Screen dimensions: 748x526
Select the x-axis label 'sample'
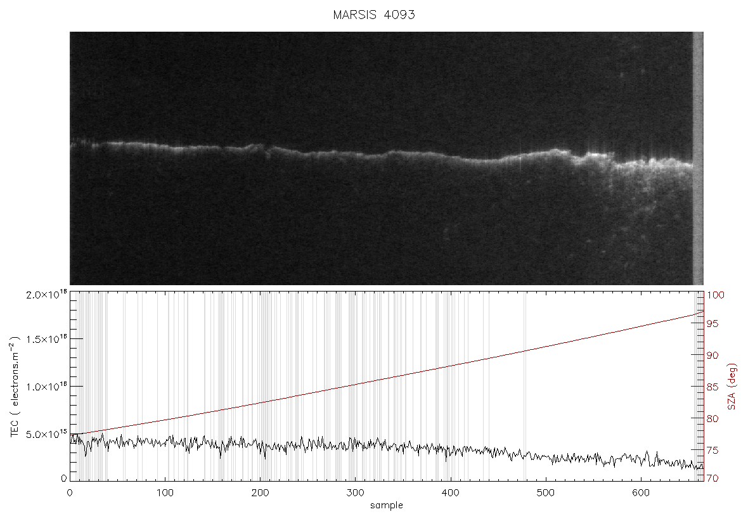[387, 506]
